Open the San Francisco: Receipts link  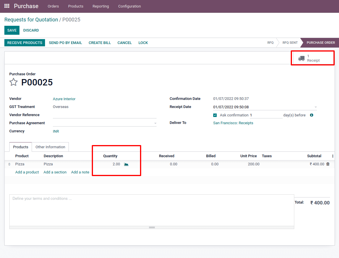click(x=233, y=123)
